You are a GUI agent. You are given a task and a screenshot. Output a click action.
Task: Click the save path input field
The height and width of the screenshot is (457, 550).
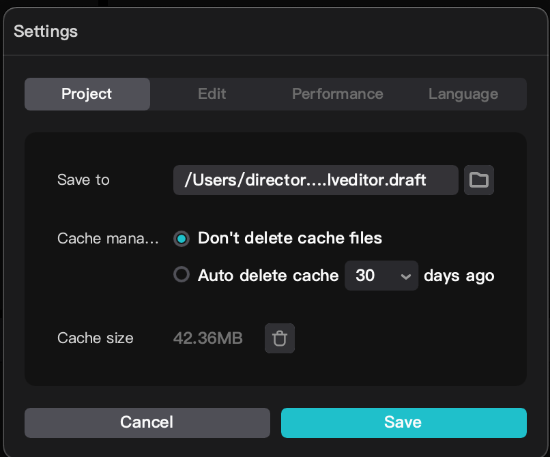point(315,180)
